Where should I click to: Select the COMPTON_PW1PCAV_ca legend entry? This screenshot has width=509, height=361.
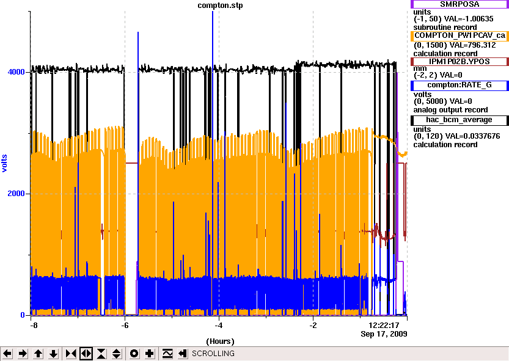click(x=460, y=35)
